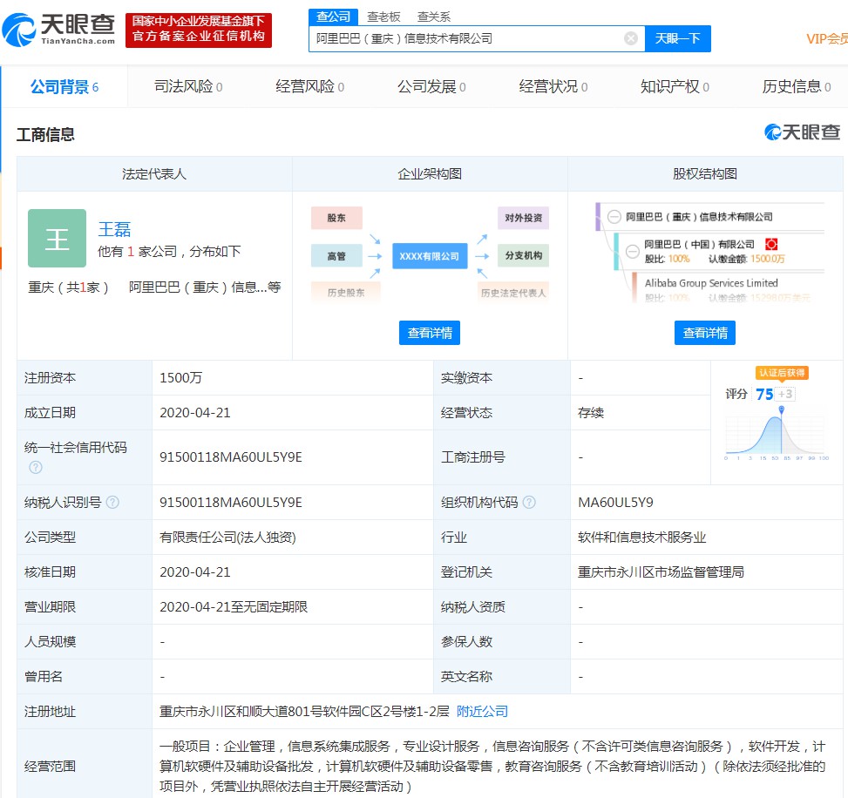Open the 附近公司 link next to the address
The width and height of the screenshot is (848, 798).
point(482,712)
